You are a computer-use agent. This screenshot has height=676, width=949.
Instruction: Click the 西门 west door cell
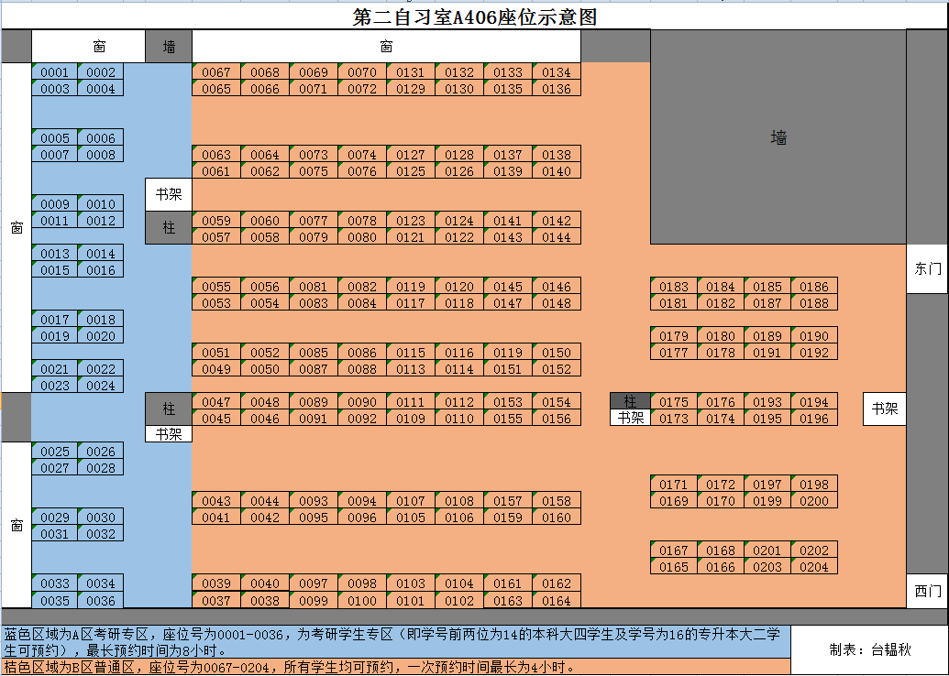click(927, 591)
